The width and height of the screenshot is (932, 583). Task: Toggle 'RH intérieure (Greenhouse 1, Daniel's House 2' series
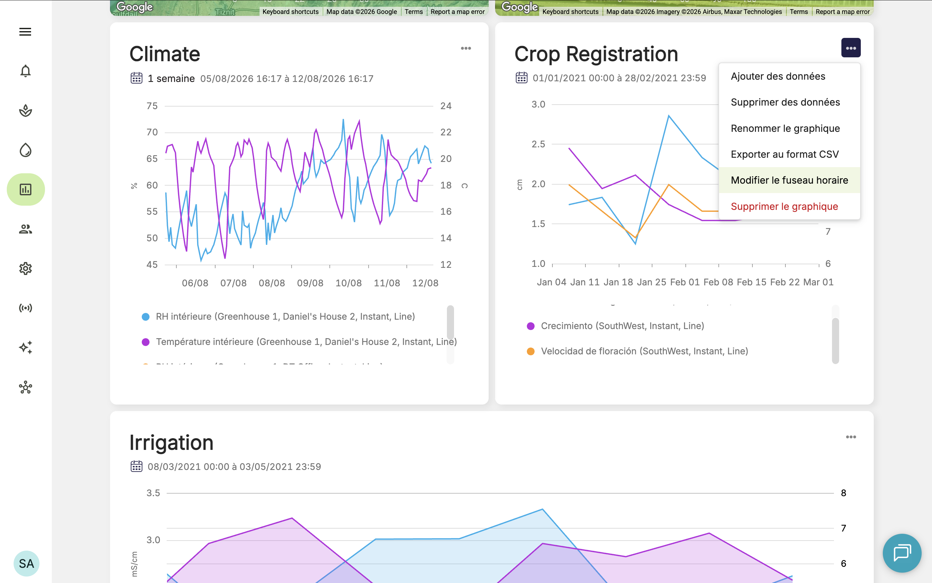pyautogui.click(x=285, y=316)
